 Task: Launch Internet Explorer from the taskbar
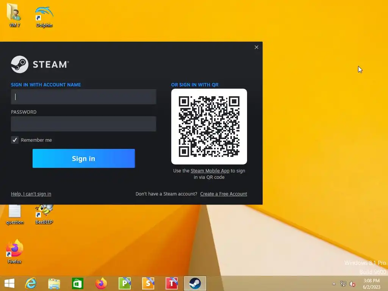(31, 283)
